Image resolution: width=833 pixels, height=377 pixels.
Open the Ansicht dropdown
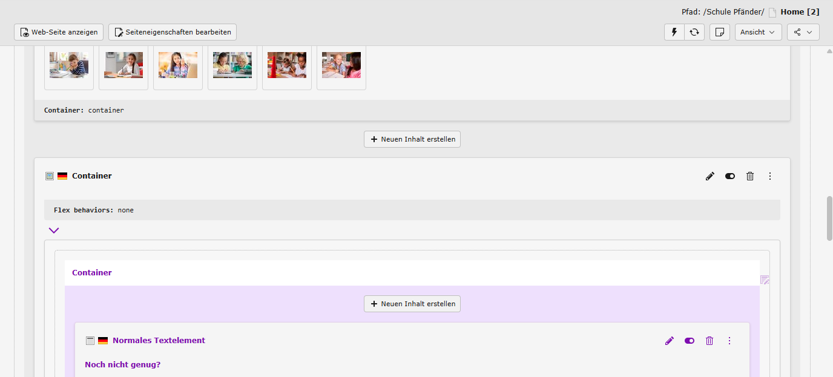point(758,32)
